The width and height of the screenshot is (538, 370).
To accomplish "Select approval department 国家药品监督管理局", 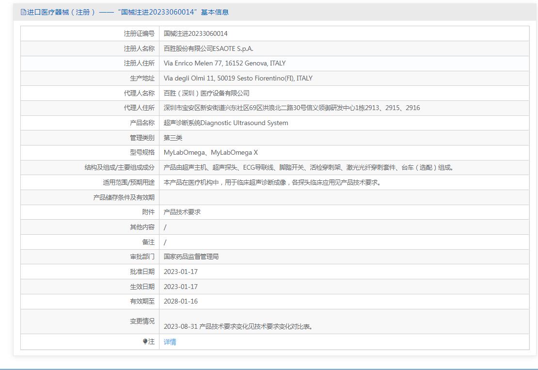I will pyautogui.click(x=191, y=257).
